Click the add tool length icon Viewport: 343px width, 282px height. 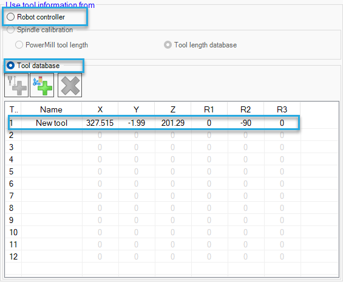[x=16, y=85]
